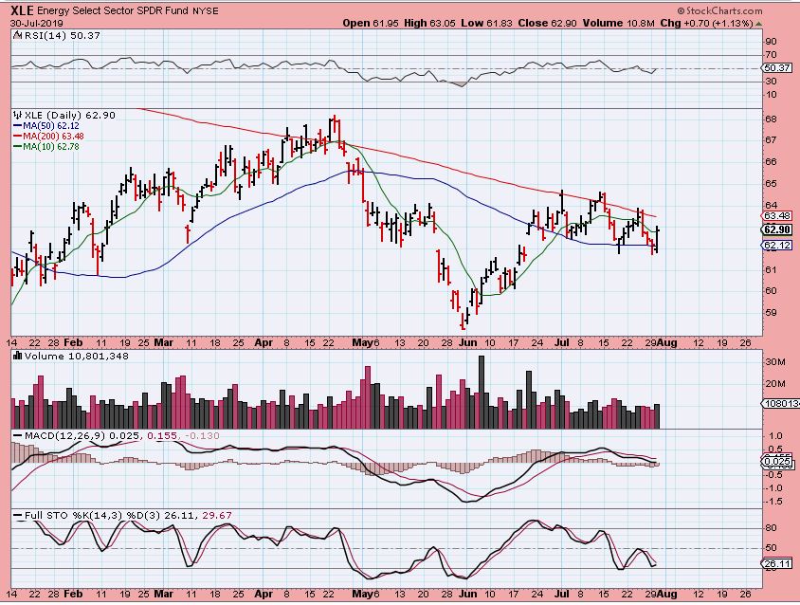Click the MACD legend line icon
The image size is (800, 605).
[x=18, y=435]
